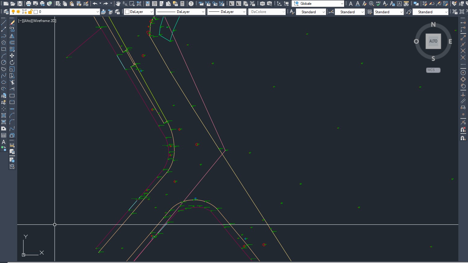Expand the Globale UCS dropdown
This screenshot has width=468, height=263.
tap(342, 4)
